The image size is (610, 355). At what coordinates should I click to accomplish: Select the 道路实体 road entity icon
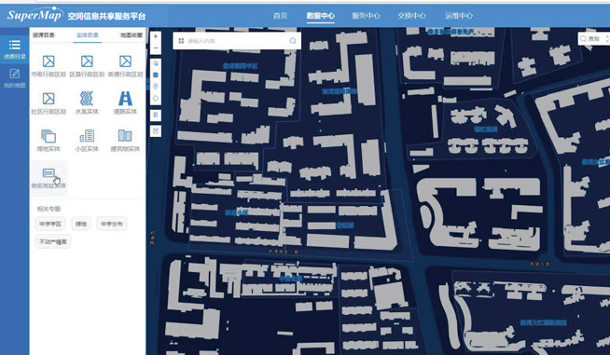point(125,102)
